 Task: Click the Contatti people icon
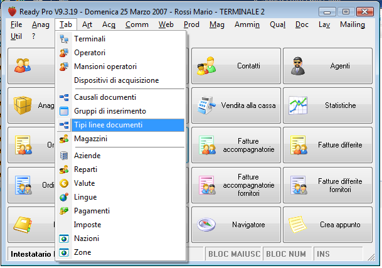click(206, 66)
